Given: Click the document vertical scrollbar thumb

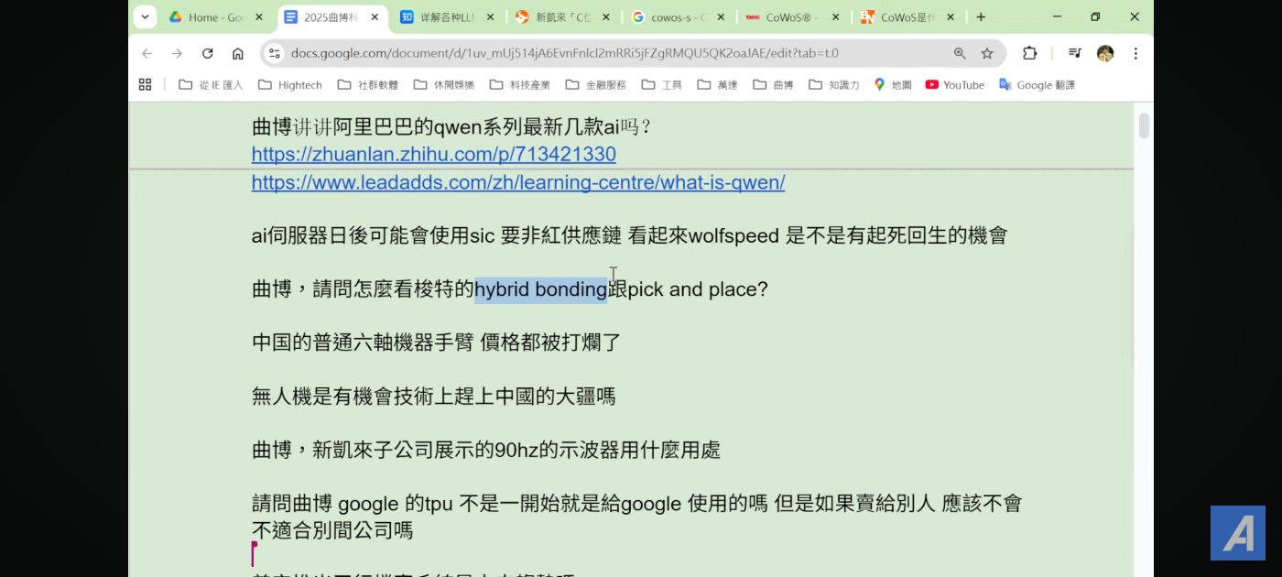Looking at the screenshot, I should [1144, 125].
